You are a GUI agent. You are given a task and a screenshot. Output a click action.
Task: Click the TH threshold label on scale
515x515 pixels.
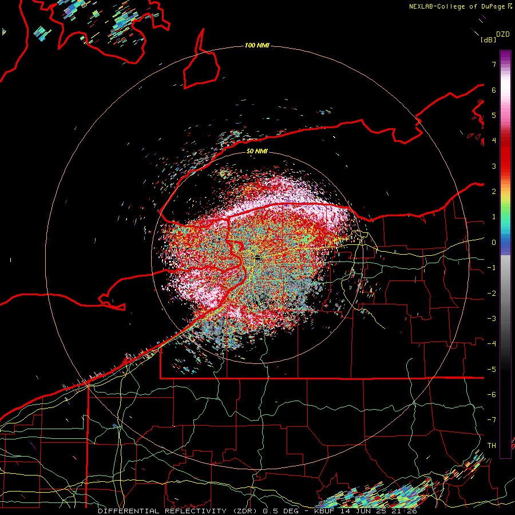tap(492, 446)
